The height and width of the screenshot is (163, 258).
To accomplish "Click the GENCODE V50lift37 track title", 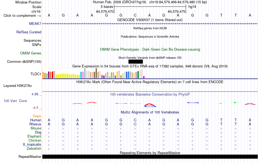I will click(x=150, y=20).
